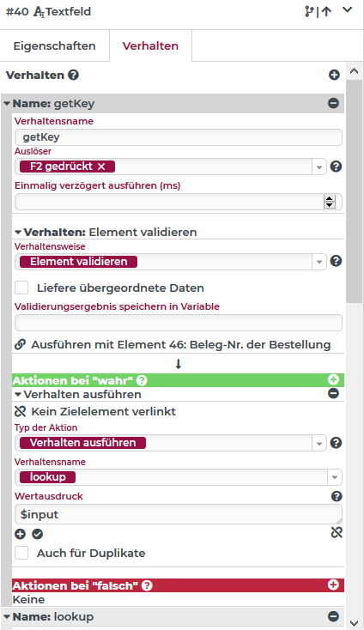Click the help icon next to Verhalten heading
Screen dimensions: 364x630
[73, 76]
